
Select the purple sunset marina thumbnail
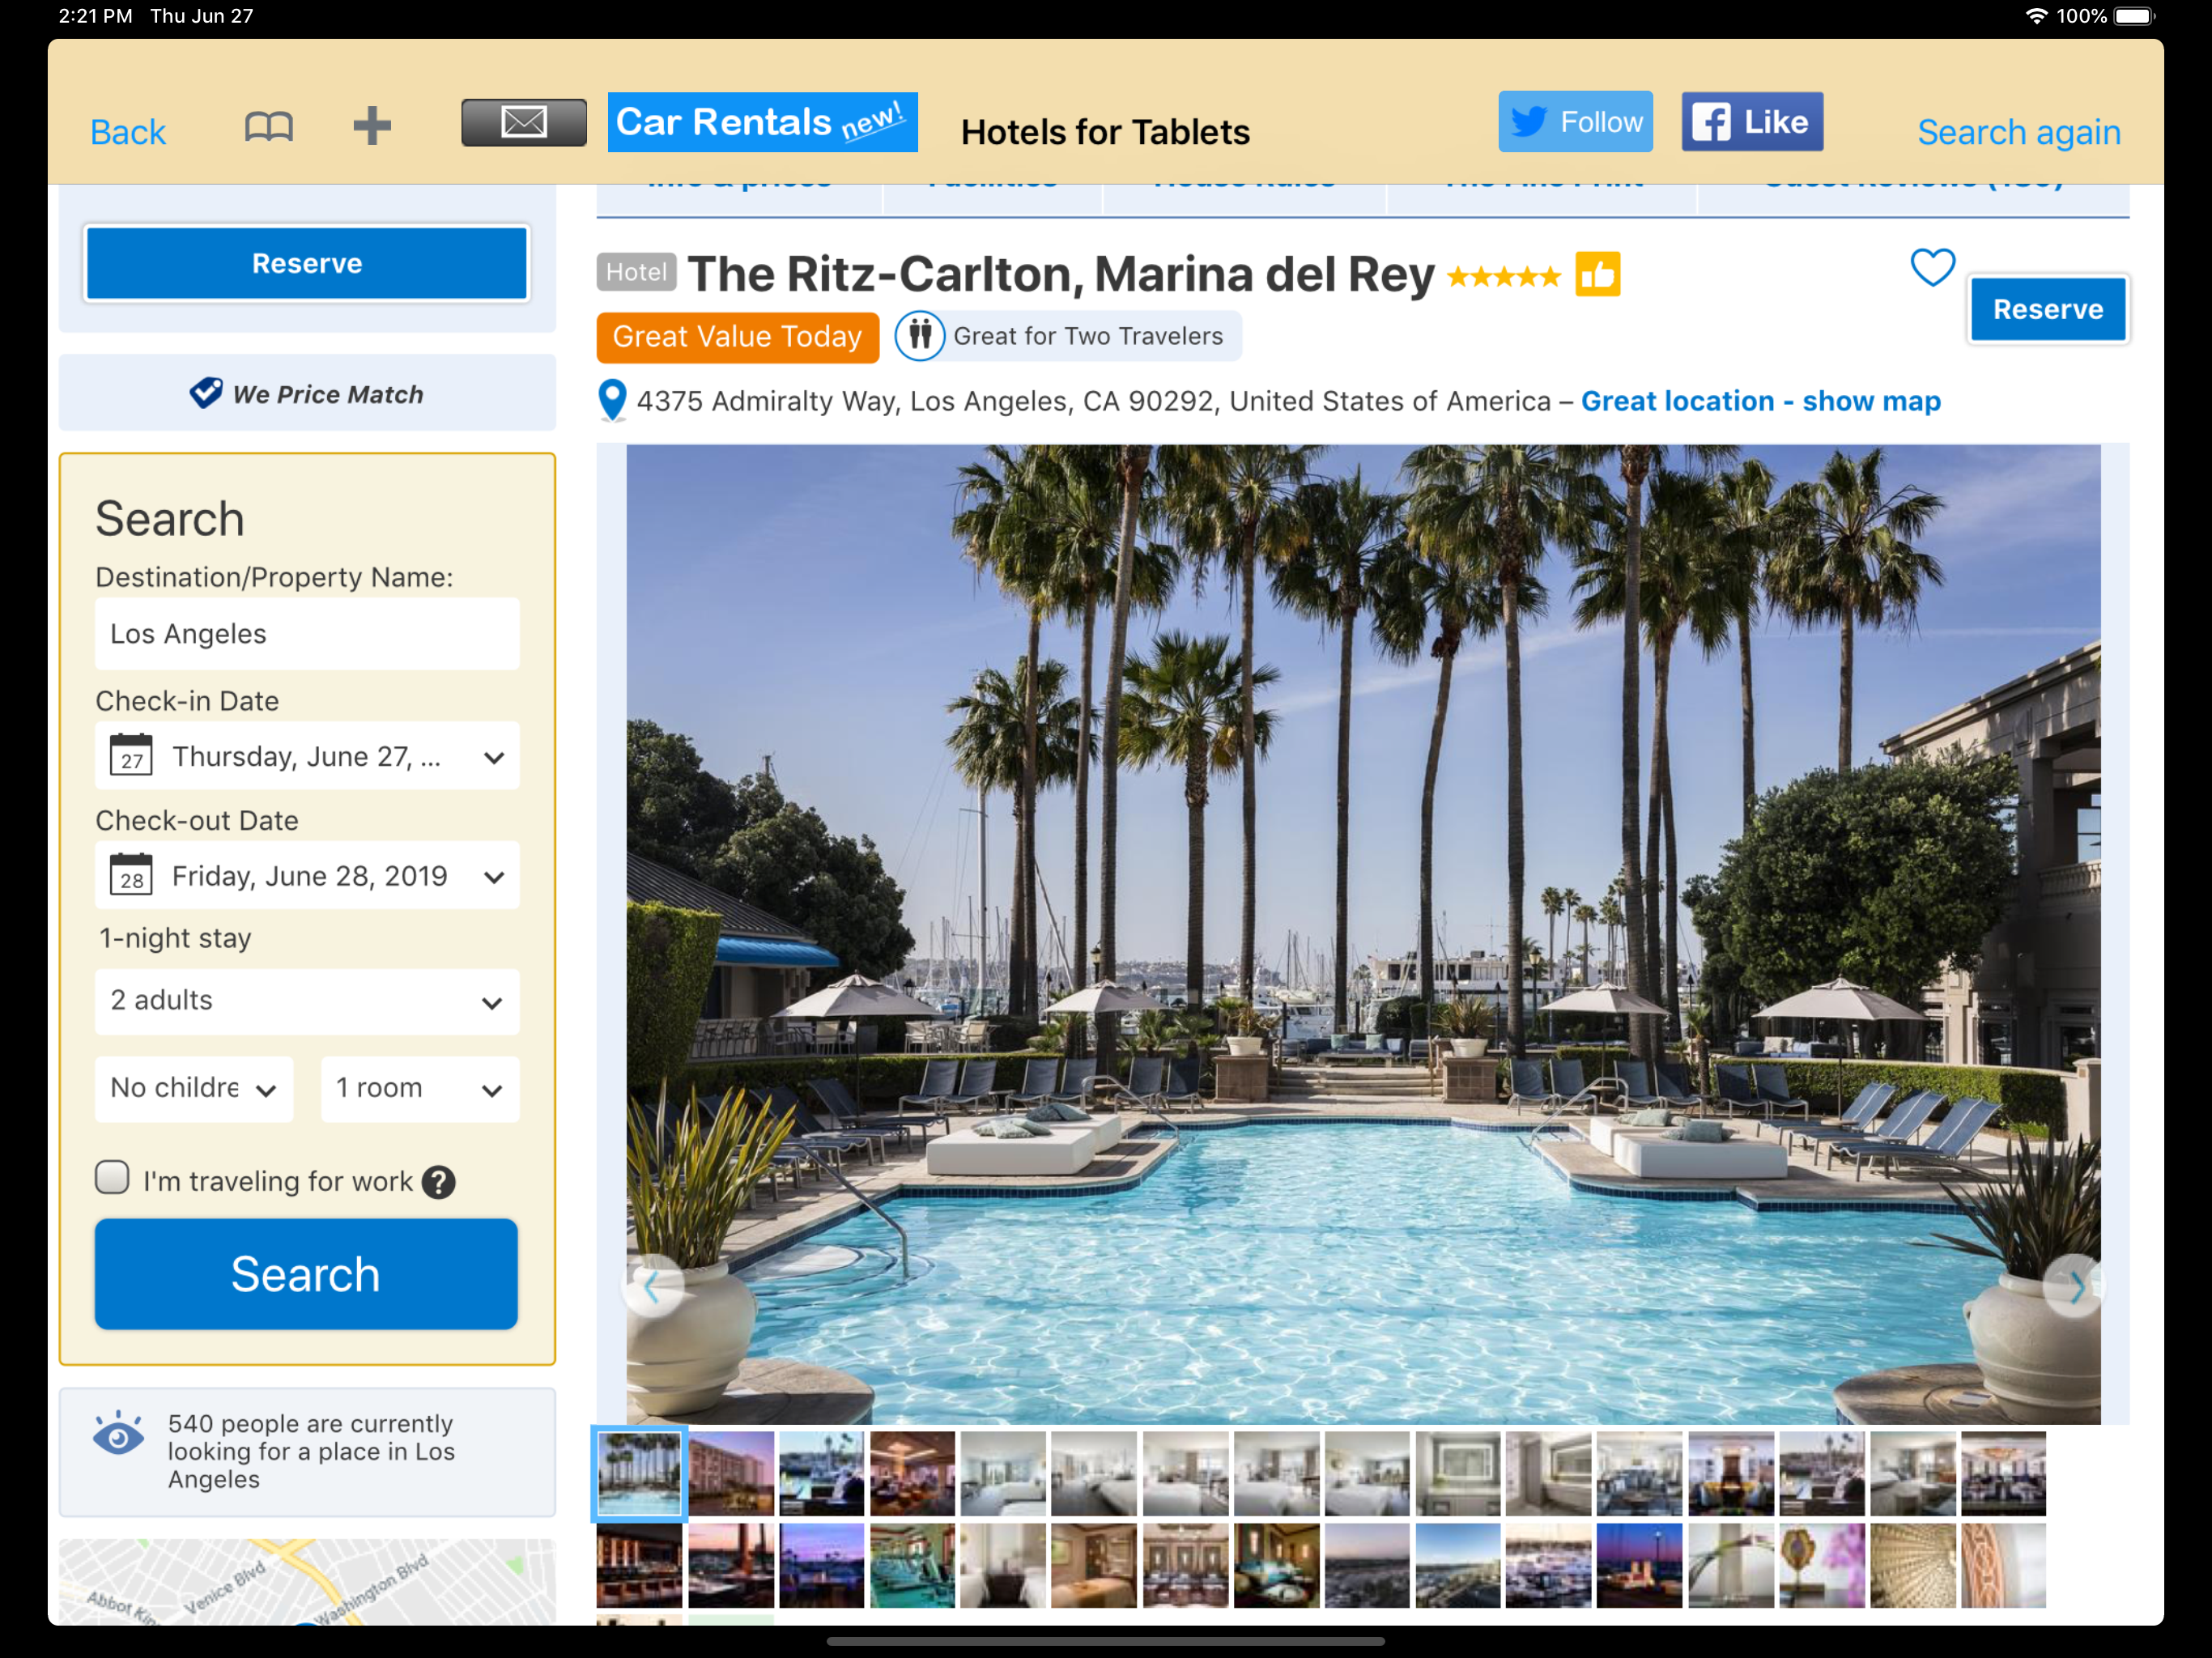[x=821, y=1566]
